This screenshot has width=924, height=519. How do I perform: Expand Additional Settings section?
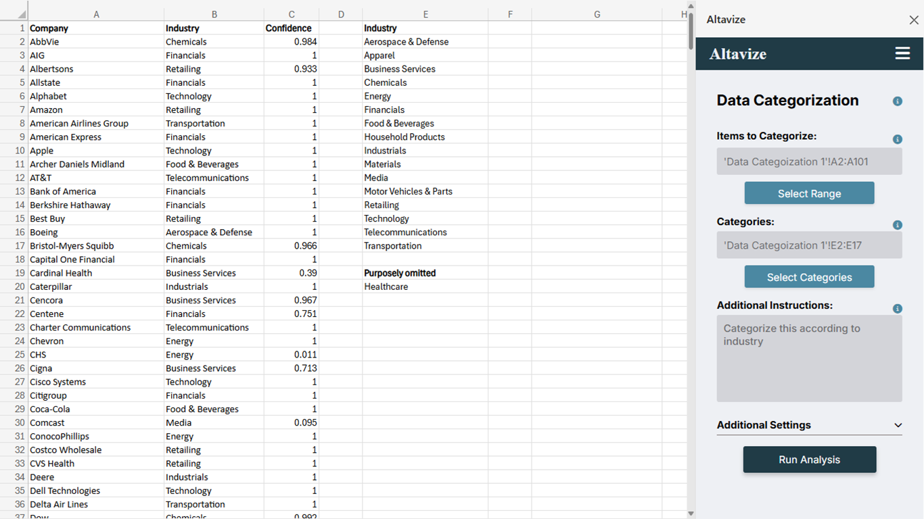point(809,425)
